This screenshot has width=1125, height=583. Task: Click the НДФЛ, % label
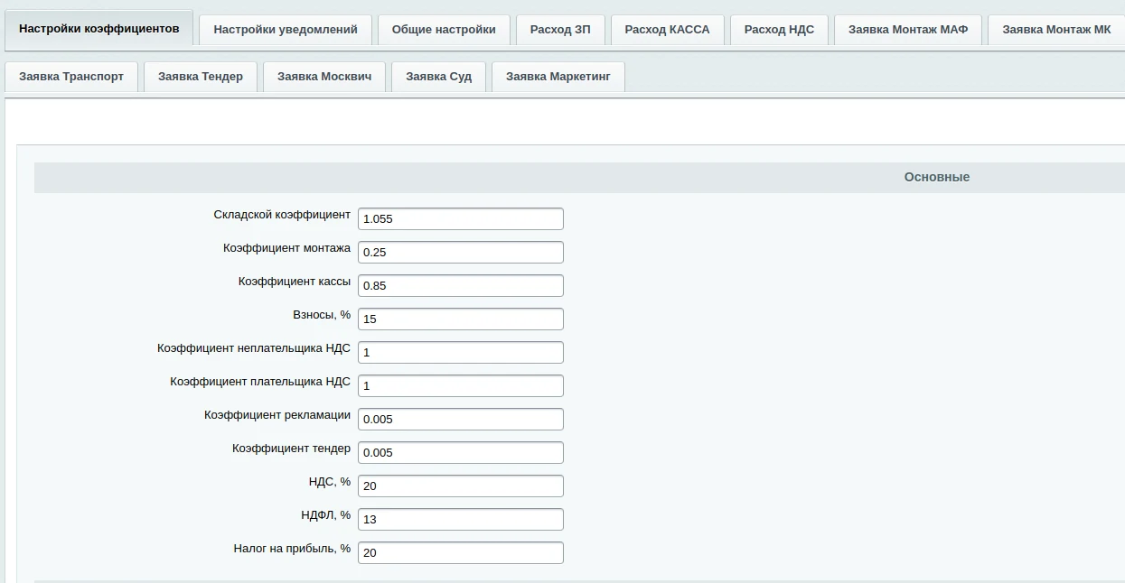pyautogui.click(x=325, y=515)
